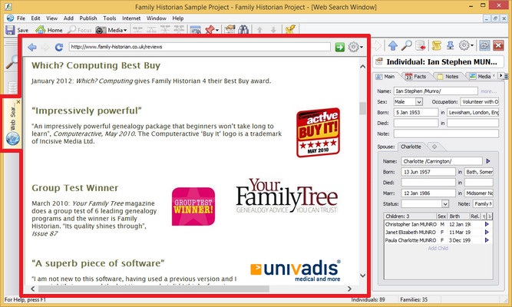Open the Edit menu
The width and height of the screenshot is (512, 307).
coord(35,18)
